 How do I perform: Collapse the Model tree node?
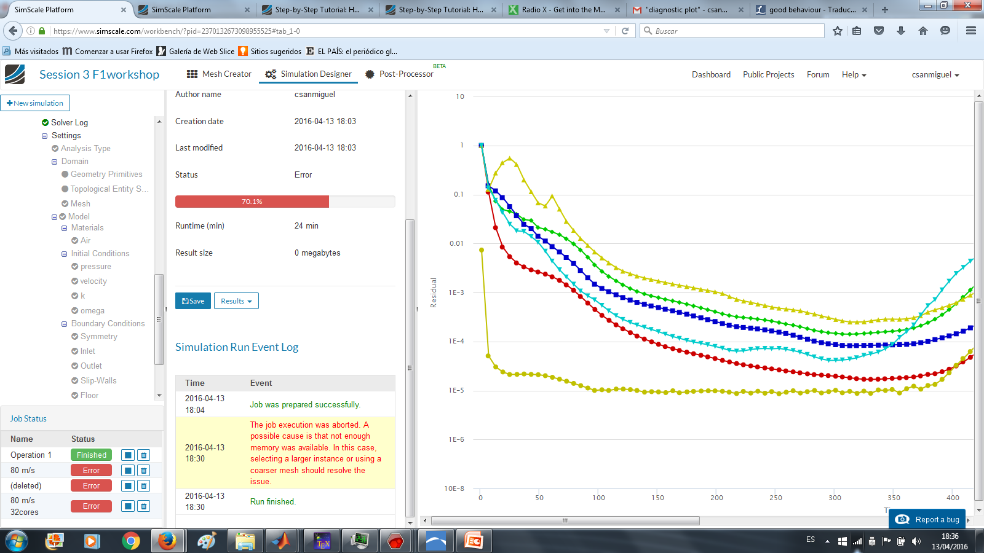pos(54,217)
